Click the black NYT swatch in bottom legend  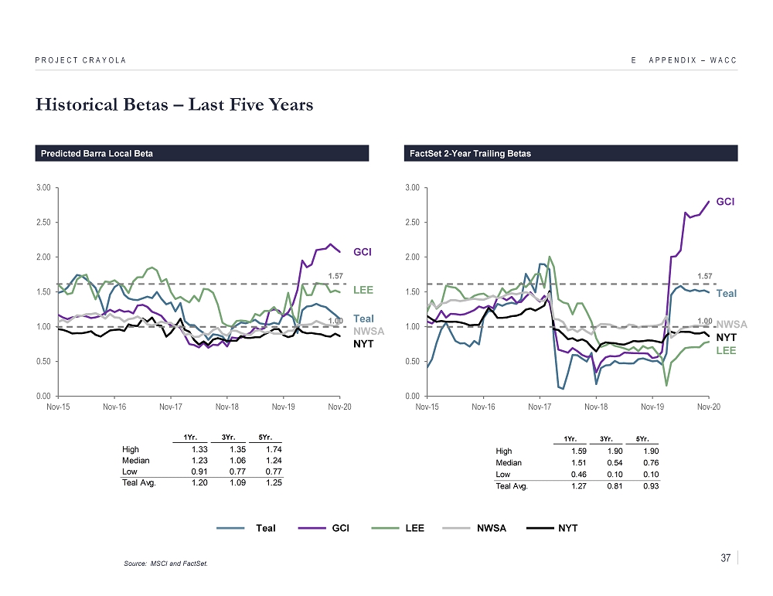(x=540, y=528)
